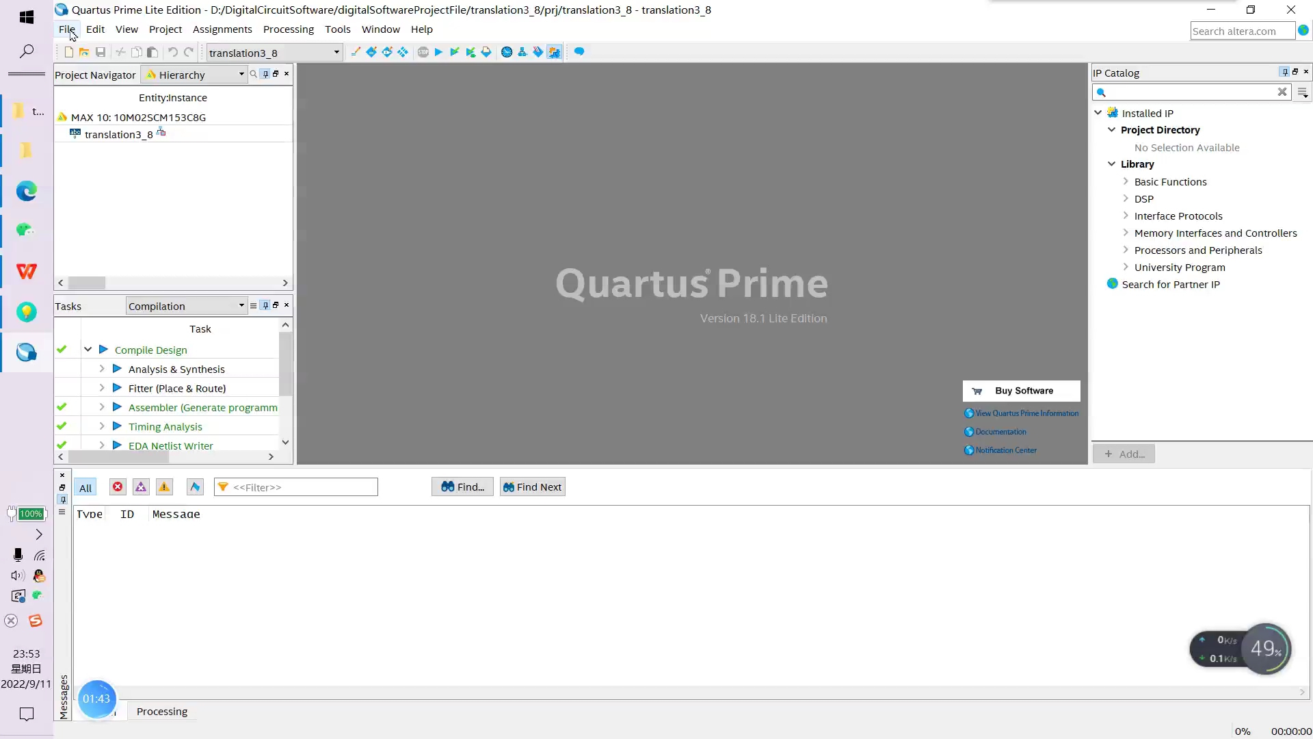Open the Assignments menu
This screenshot has height=739, width=1313.
(222, 29)
